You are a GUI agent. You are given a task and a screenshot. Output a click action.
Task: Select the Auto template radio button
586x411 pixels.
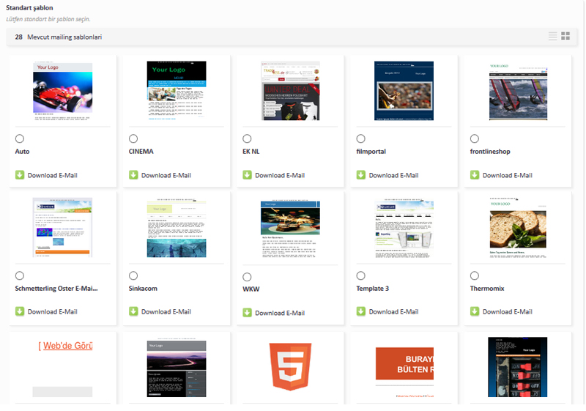pos(20,138)
